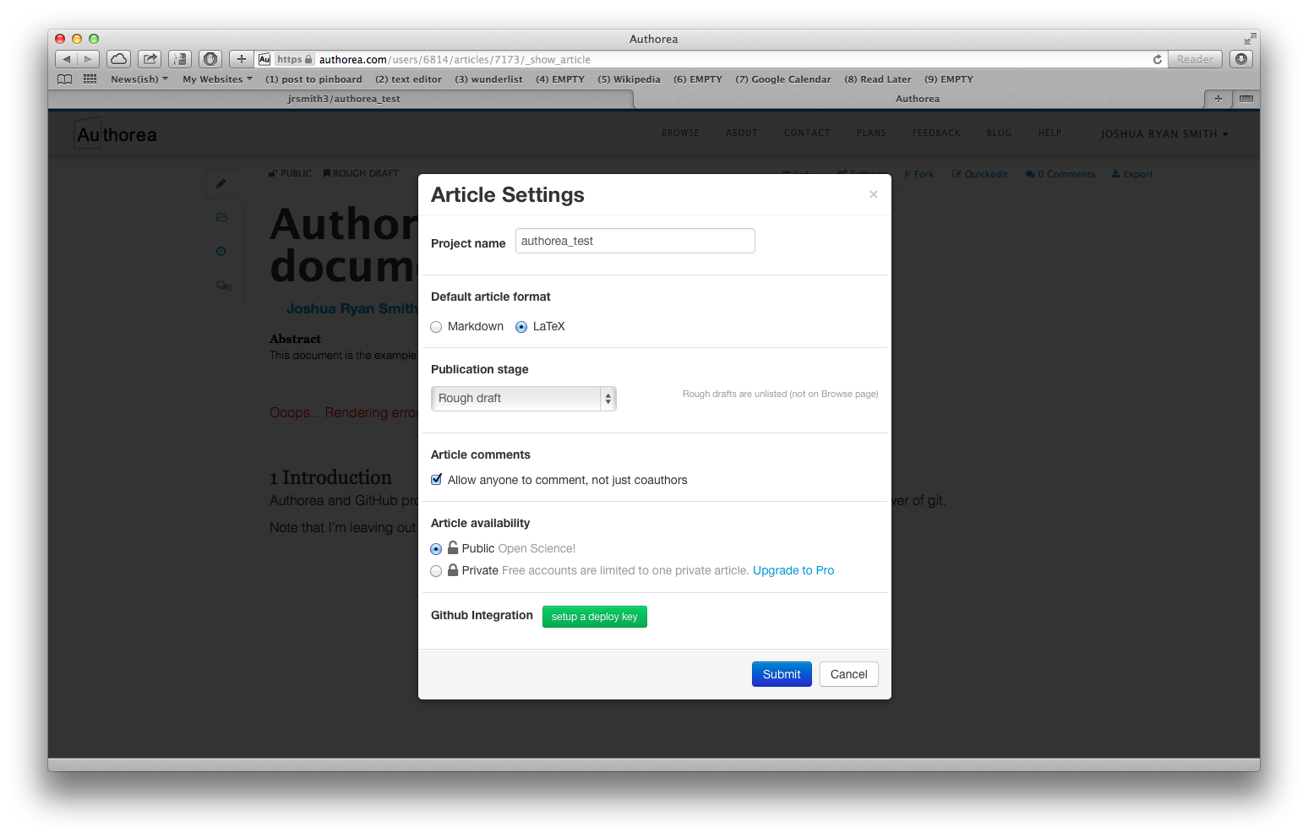The height and width of the screenshot is (838, 1308).
Task: Add bookmark with the plus icon
Action: pos(242,59)
